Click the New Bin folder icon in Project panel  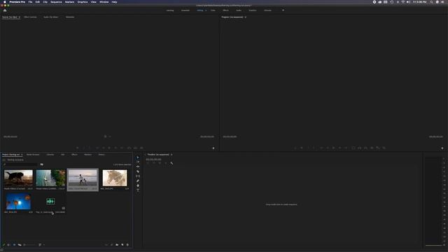(x=117, y=244)
